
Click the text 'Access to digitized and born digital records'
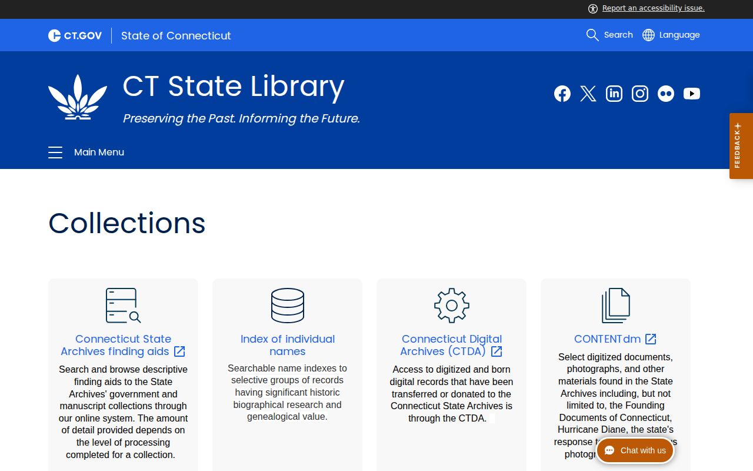452,394
